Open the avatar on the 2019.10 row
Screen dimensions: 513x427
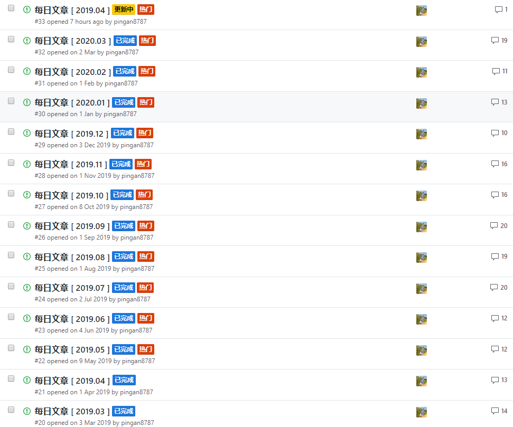422,196
